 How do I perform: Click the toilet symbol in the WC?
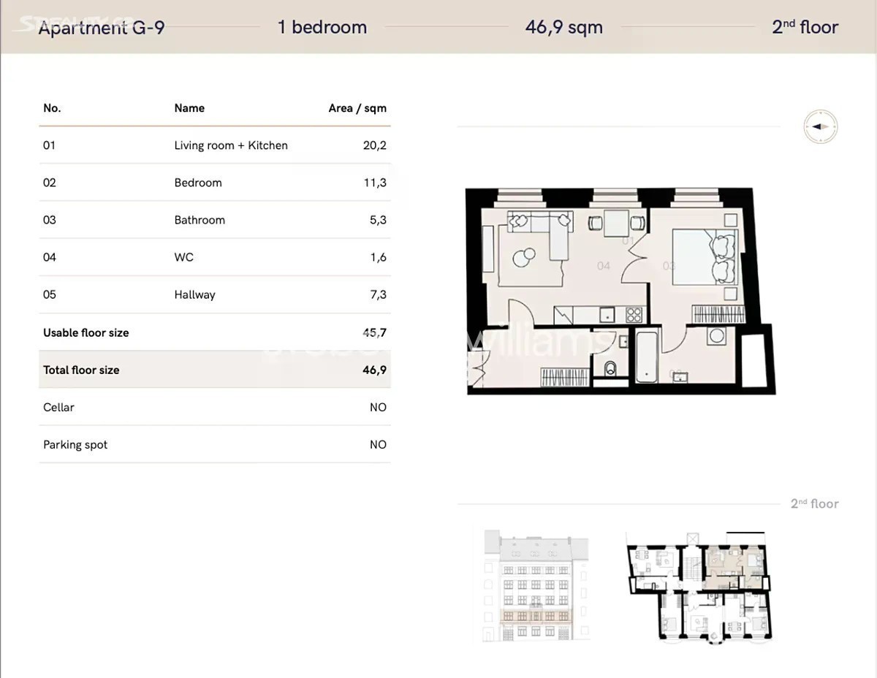point(611,368)
